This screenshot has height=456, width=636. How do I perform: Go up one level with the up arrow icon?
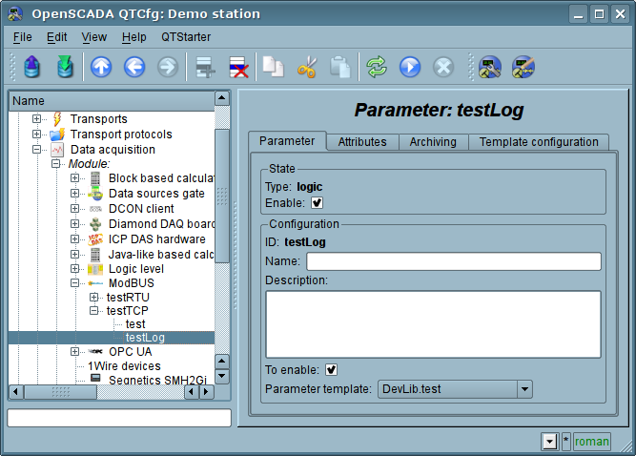101,67
